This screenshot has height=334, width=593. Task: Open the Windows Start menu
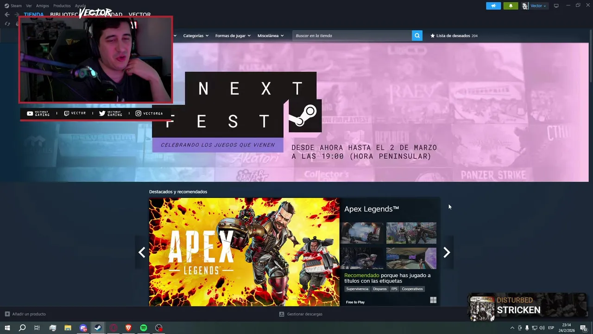tap(7, 328)
